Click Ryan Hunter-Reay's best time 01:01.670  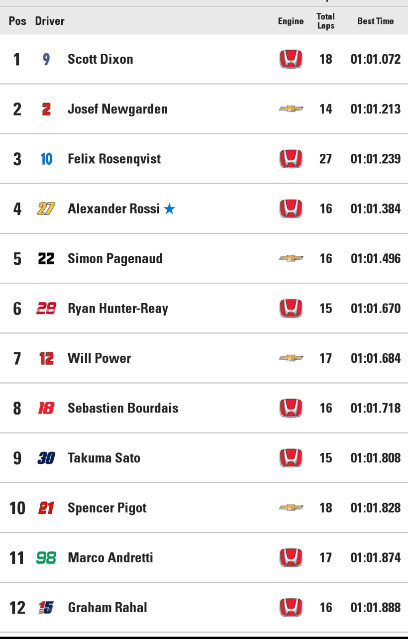[375, 309]
